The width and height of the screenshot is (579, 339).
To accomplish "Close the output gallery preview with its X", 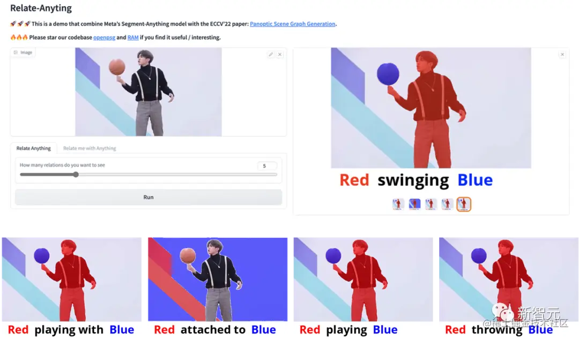I will click(x=562, y=55).
